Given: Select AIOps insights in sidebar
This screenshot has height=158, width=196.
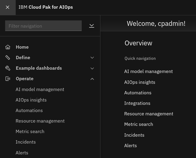Looking at the screenshot, I should click(x=31, y=100).
